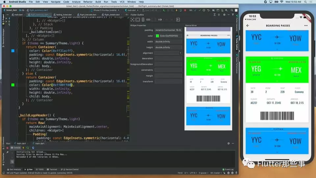Open main.dart run configuration dropdown
Image resolution: width=316 pixels, height=178 pixels.
[x=131, y=10]
